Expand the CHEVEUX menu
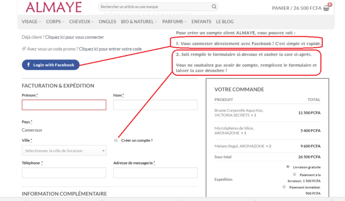This screenshot has width=345, height=201. click(82, 22)
